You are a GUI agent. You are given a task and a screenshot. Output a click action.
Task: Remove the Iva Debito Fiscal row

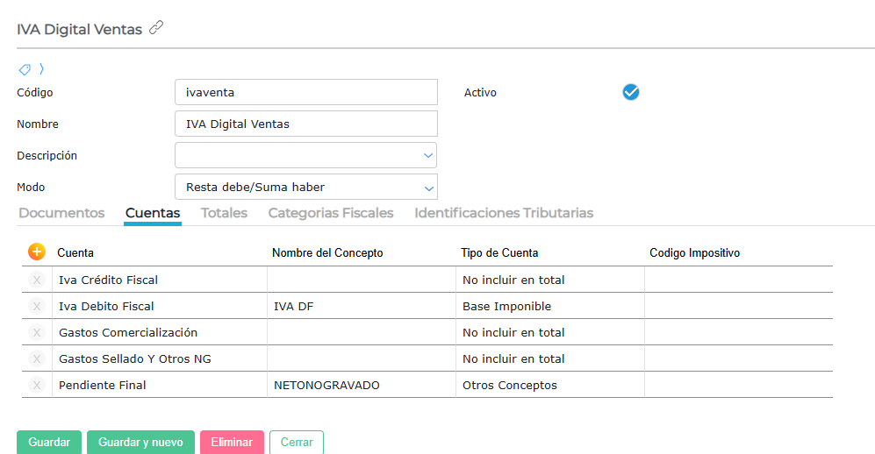pos(37,306)
